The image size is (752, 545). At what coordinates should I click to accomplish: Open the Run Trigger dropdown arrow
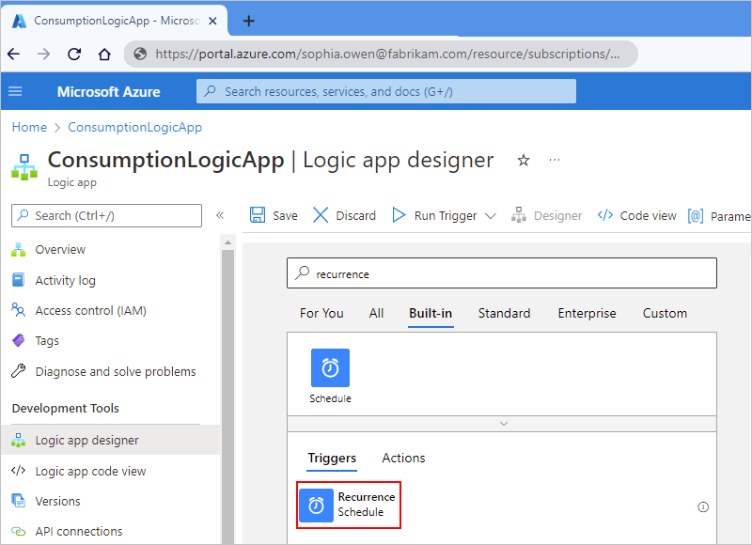(490, 215)
